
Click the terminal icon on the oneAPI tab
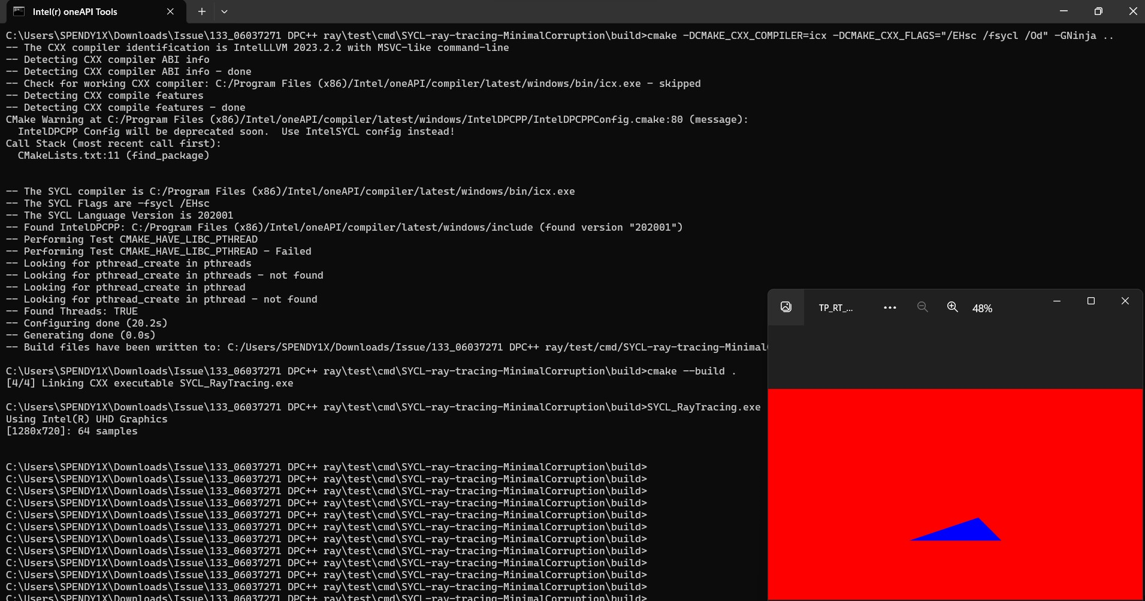[x=20, y=11]
